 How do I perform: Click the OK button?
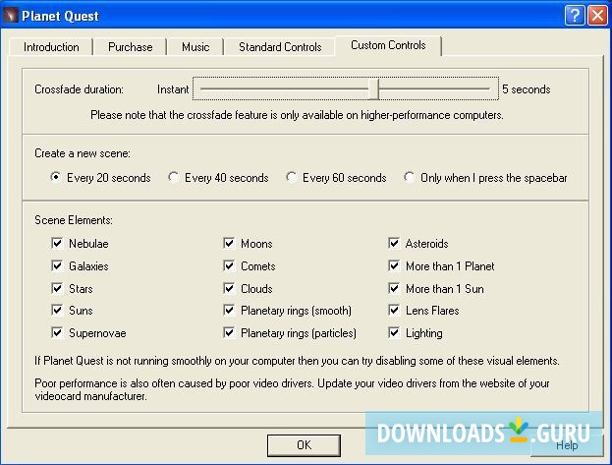click(304, 445)
